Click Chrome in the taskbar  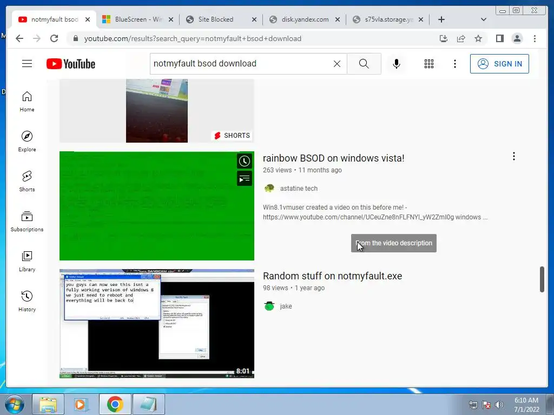(x=115, y=404)
